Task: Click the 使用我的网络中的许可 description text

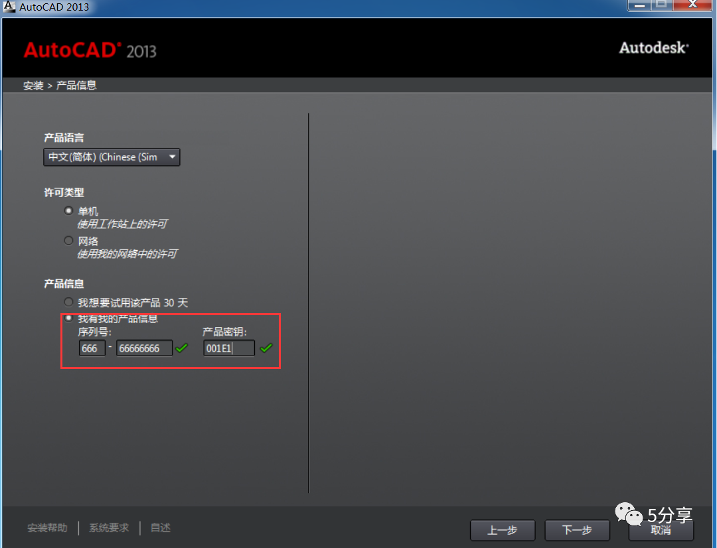Action: (x=127, y=253)
